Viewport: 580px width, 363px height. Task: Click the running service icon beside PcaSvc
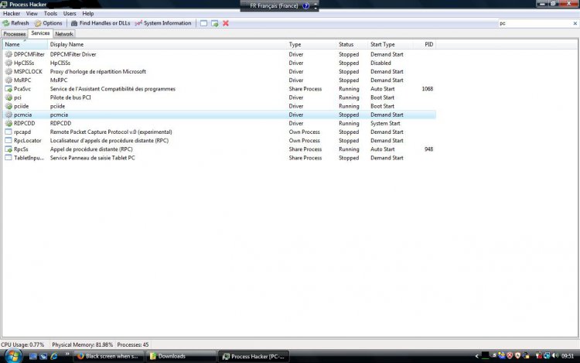pos(9,89)
